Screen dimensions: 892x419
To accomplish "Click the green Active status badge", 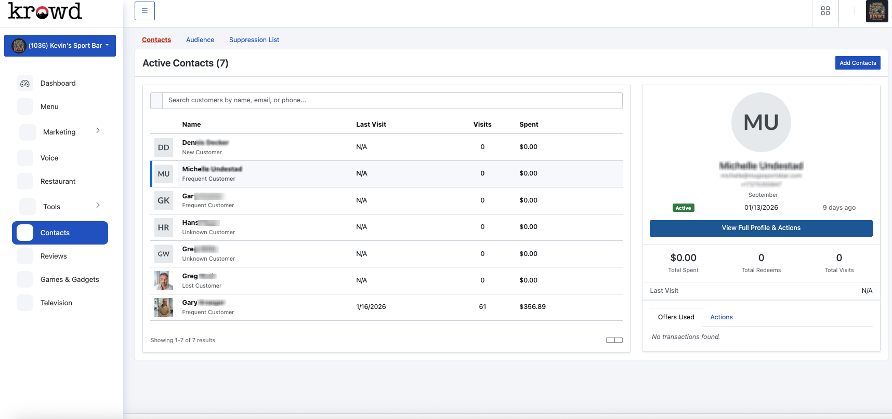I will [x=683, y=208].
